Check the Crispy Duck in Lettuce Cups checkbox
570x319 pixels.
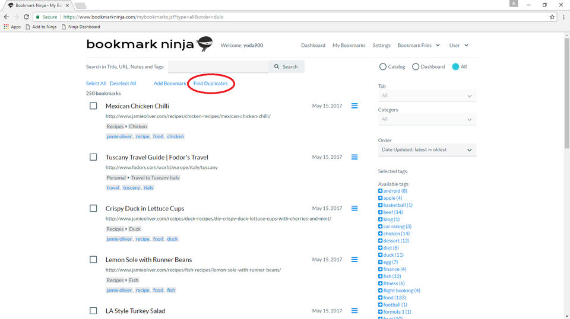[x=93, y=208]
